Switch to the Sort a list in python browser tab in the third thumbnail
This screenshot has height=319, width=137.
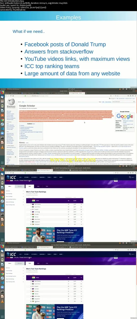(61, 170)
